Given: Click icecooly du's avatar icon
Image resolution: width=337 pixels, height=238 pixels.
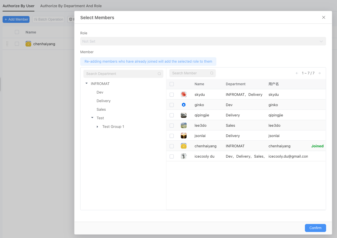Looking at the screenshot, I should (x=184, y=156).
